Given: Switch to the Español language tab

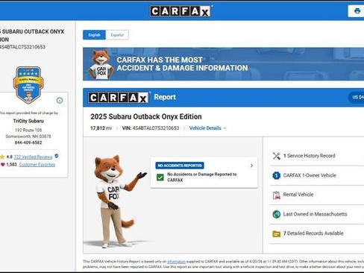Looking at the screenshot, I should coord(117,35).
